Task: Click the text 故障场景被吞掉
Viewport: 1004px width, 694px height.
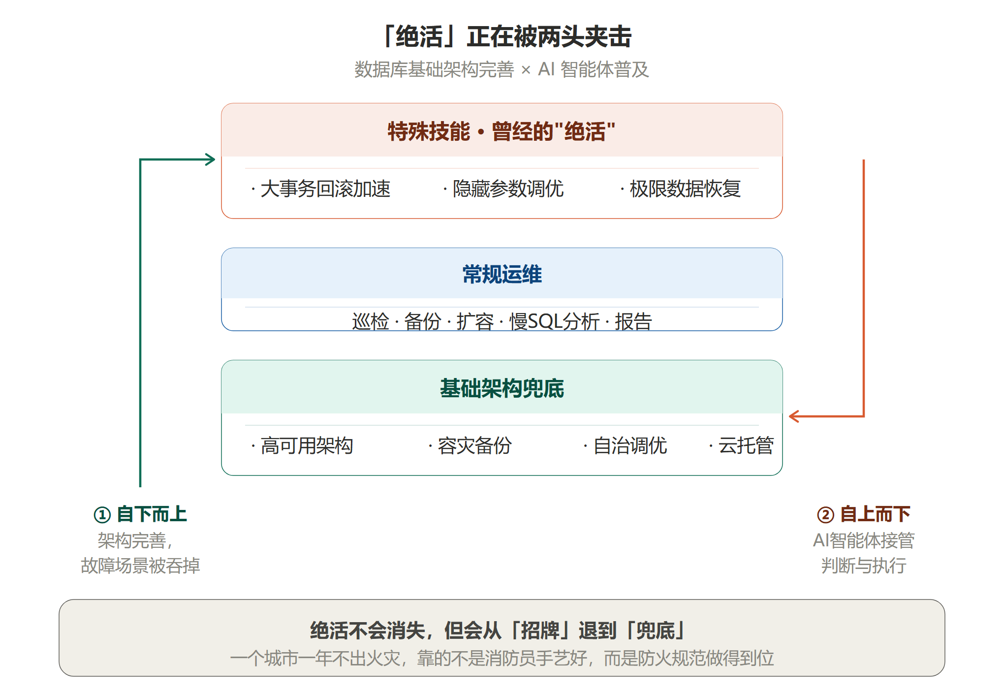Action: click(140, 566)
